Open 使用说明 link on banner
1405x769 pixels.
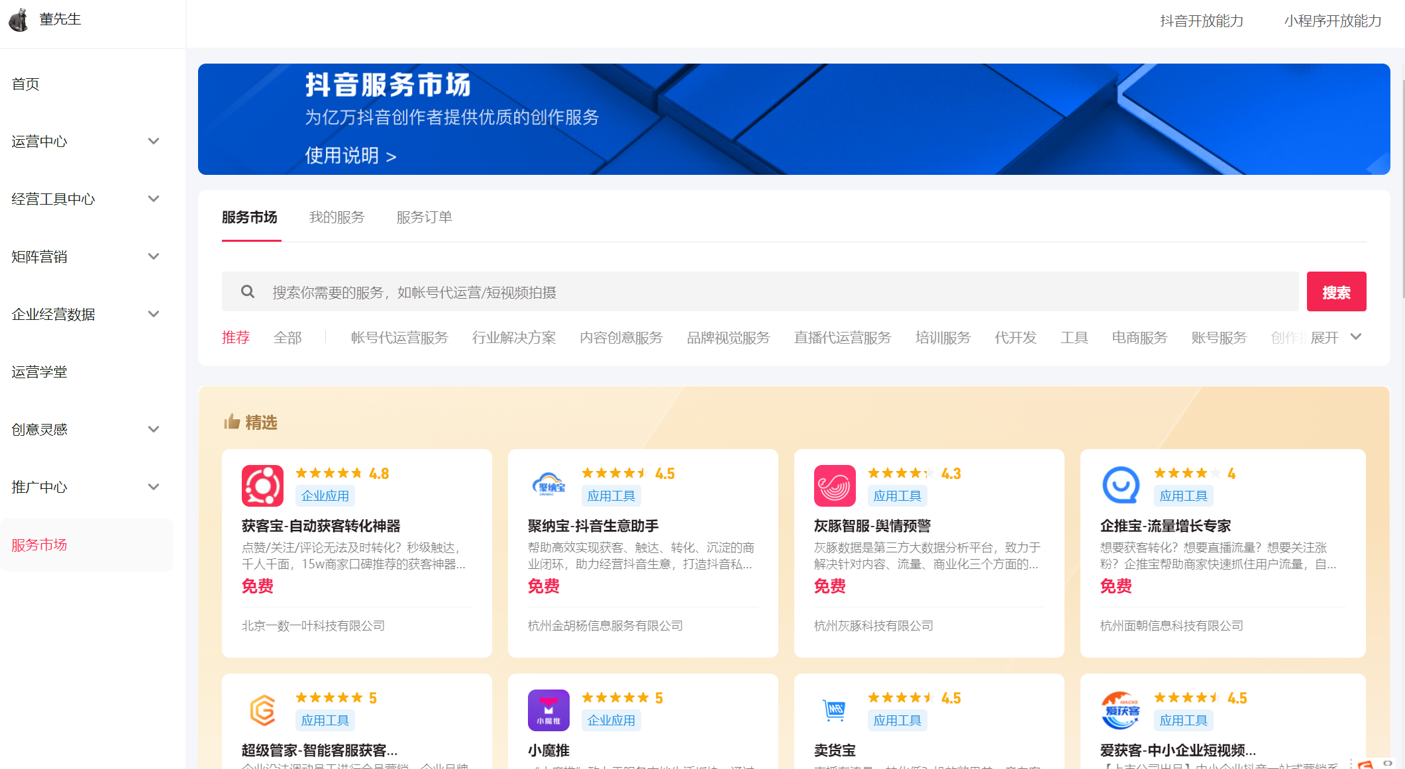pyautogui.click(x=350, y=156)
